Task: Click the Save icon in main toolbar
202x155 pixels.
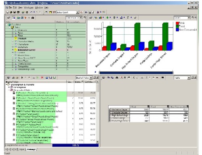Action: [15, 12]
